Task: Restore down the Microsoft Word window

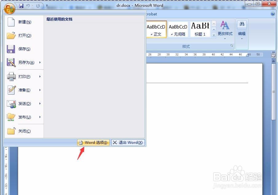Action: pyautogui.click(x=258, y=4)
